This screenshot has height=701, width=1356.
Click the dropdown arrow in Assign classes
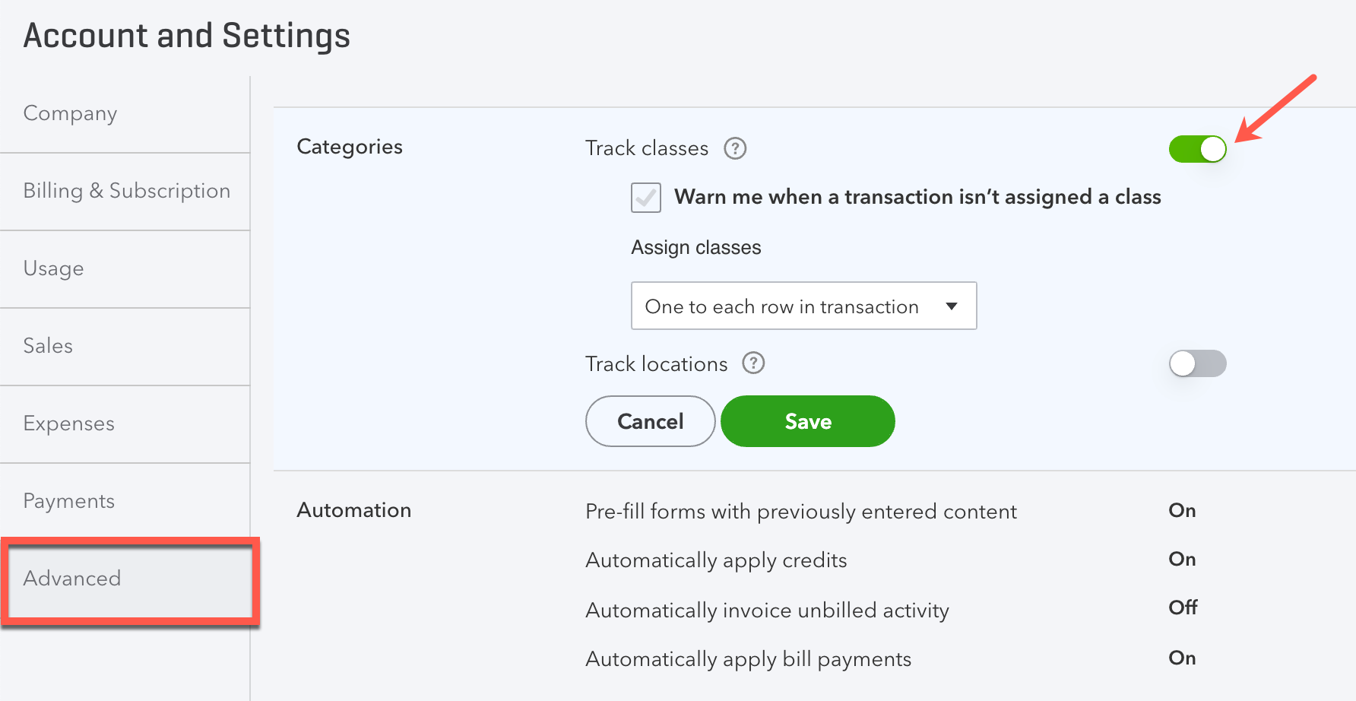[951, 306]
